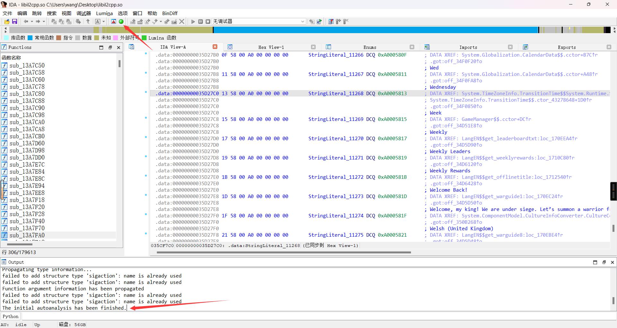Switch to the Exports tab
This screenshot has height=328, width=617.
(x=567, y=47)
